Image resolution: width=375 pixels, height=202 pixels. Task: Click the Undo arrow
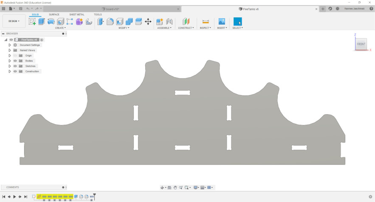28,8
